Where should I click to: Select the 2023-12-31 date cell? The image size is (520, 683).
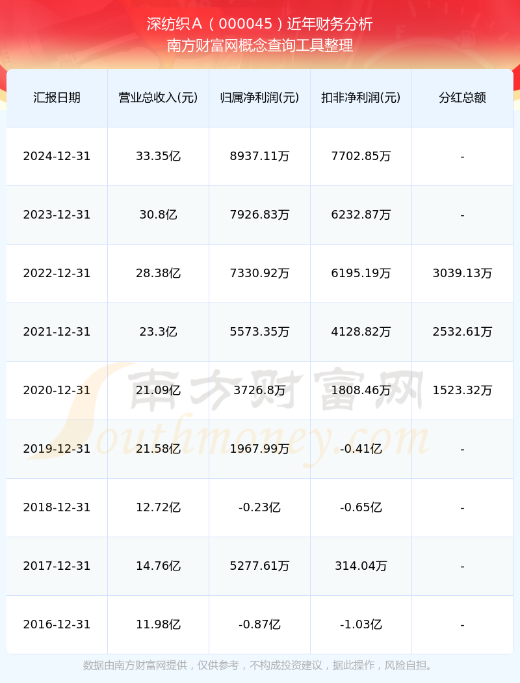tap(57, 215)
